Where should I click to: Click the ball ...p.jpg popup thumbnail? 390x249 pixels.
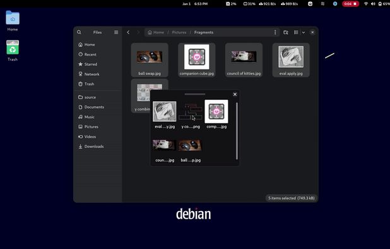click(x=191, y=145)
